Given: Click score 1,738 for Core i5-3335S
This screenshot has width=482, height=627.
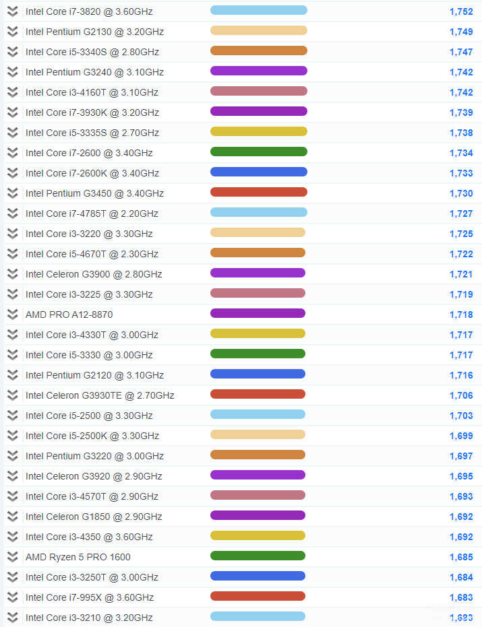Looking at the screenshot, I should click(x=461, y=133).
